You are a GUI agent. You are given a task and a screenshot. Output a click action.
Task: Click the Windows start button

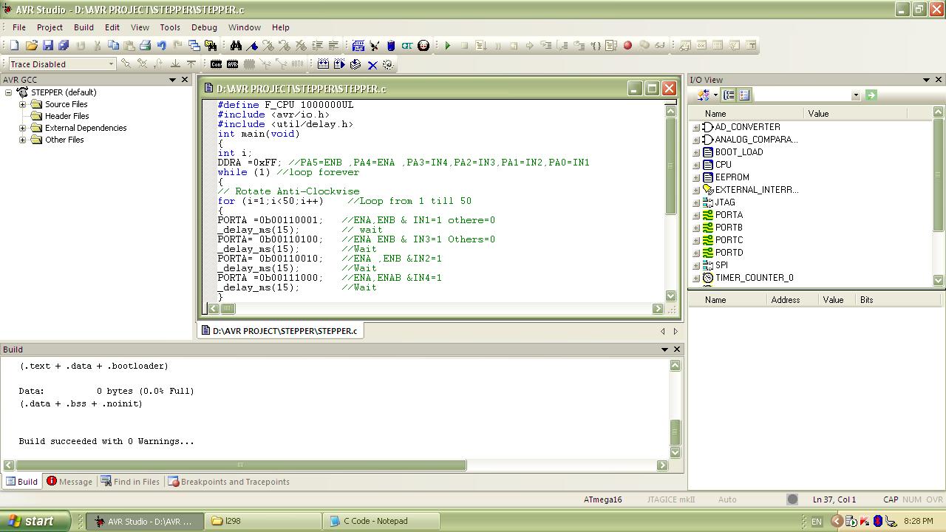tap(35, 521)
